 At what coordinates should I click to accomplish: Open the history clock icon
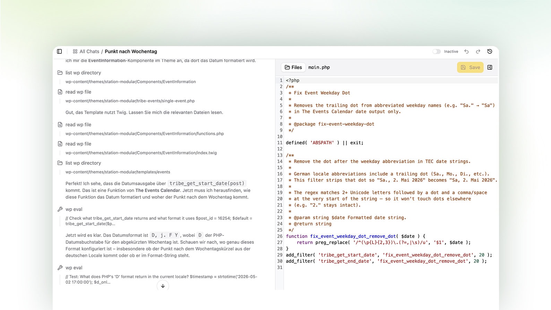[x=490, y=51]
